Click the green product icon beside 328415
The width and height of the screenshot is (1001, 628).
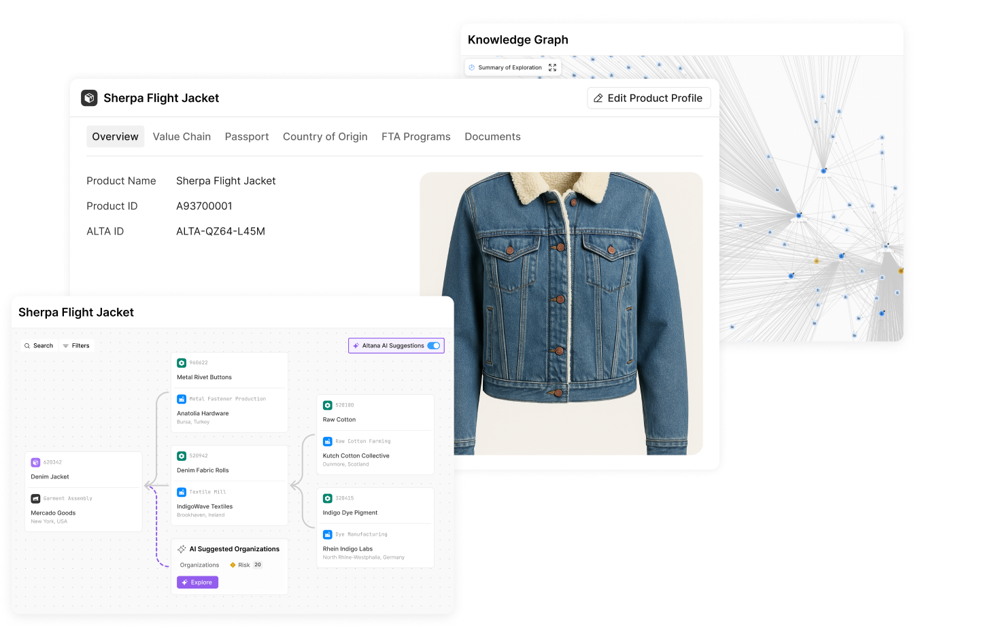coord(328,498)
